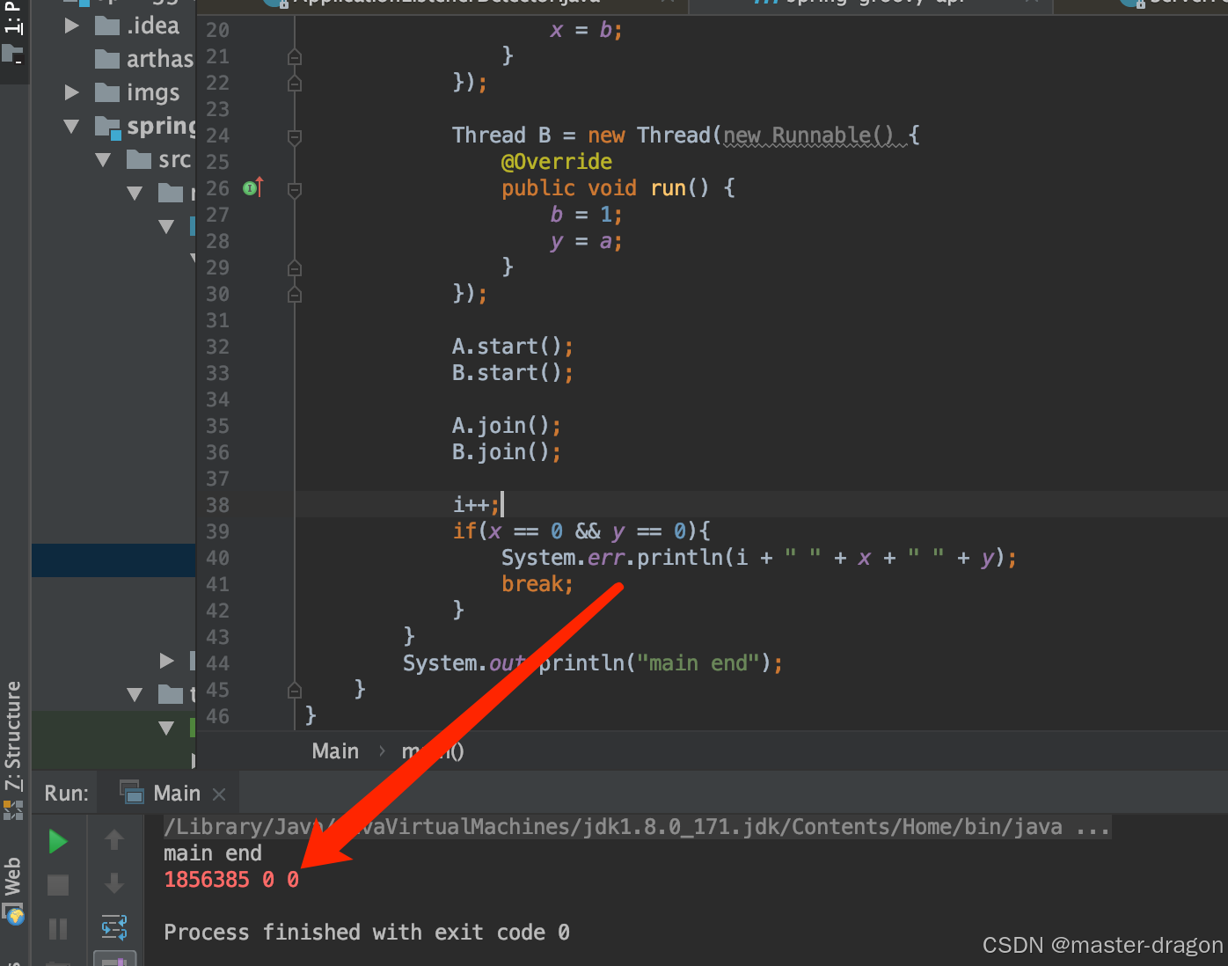Select the arthas folder
Viewport: 1228px width, 966px height.
tap(144, 59)
